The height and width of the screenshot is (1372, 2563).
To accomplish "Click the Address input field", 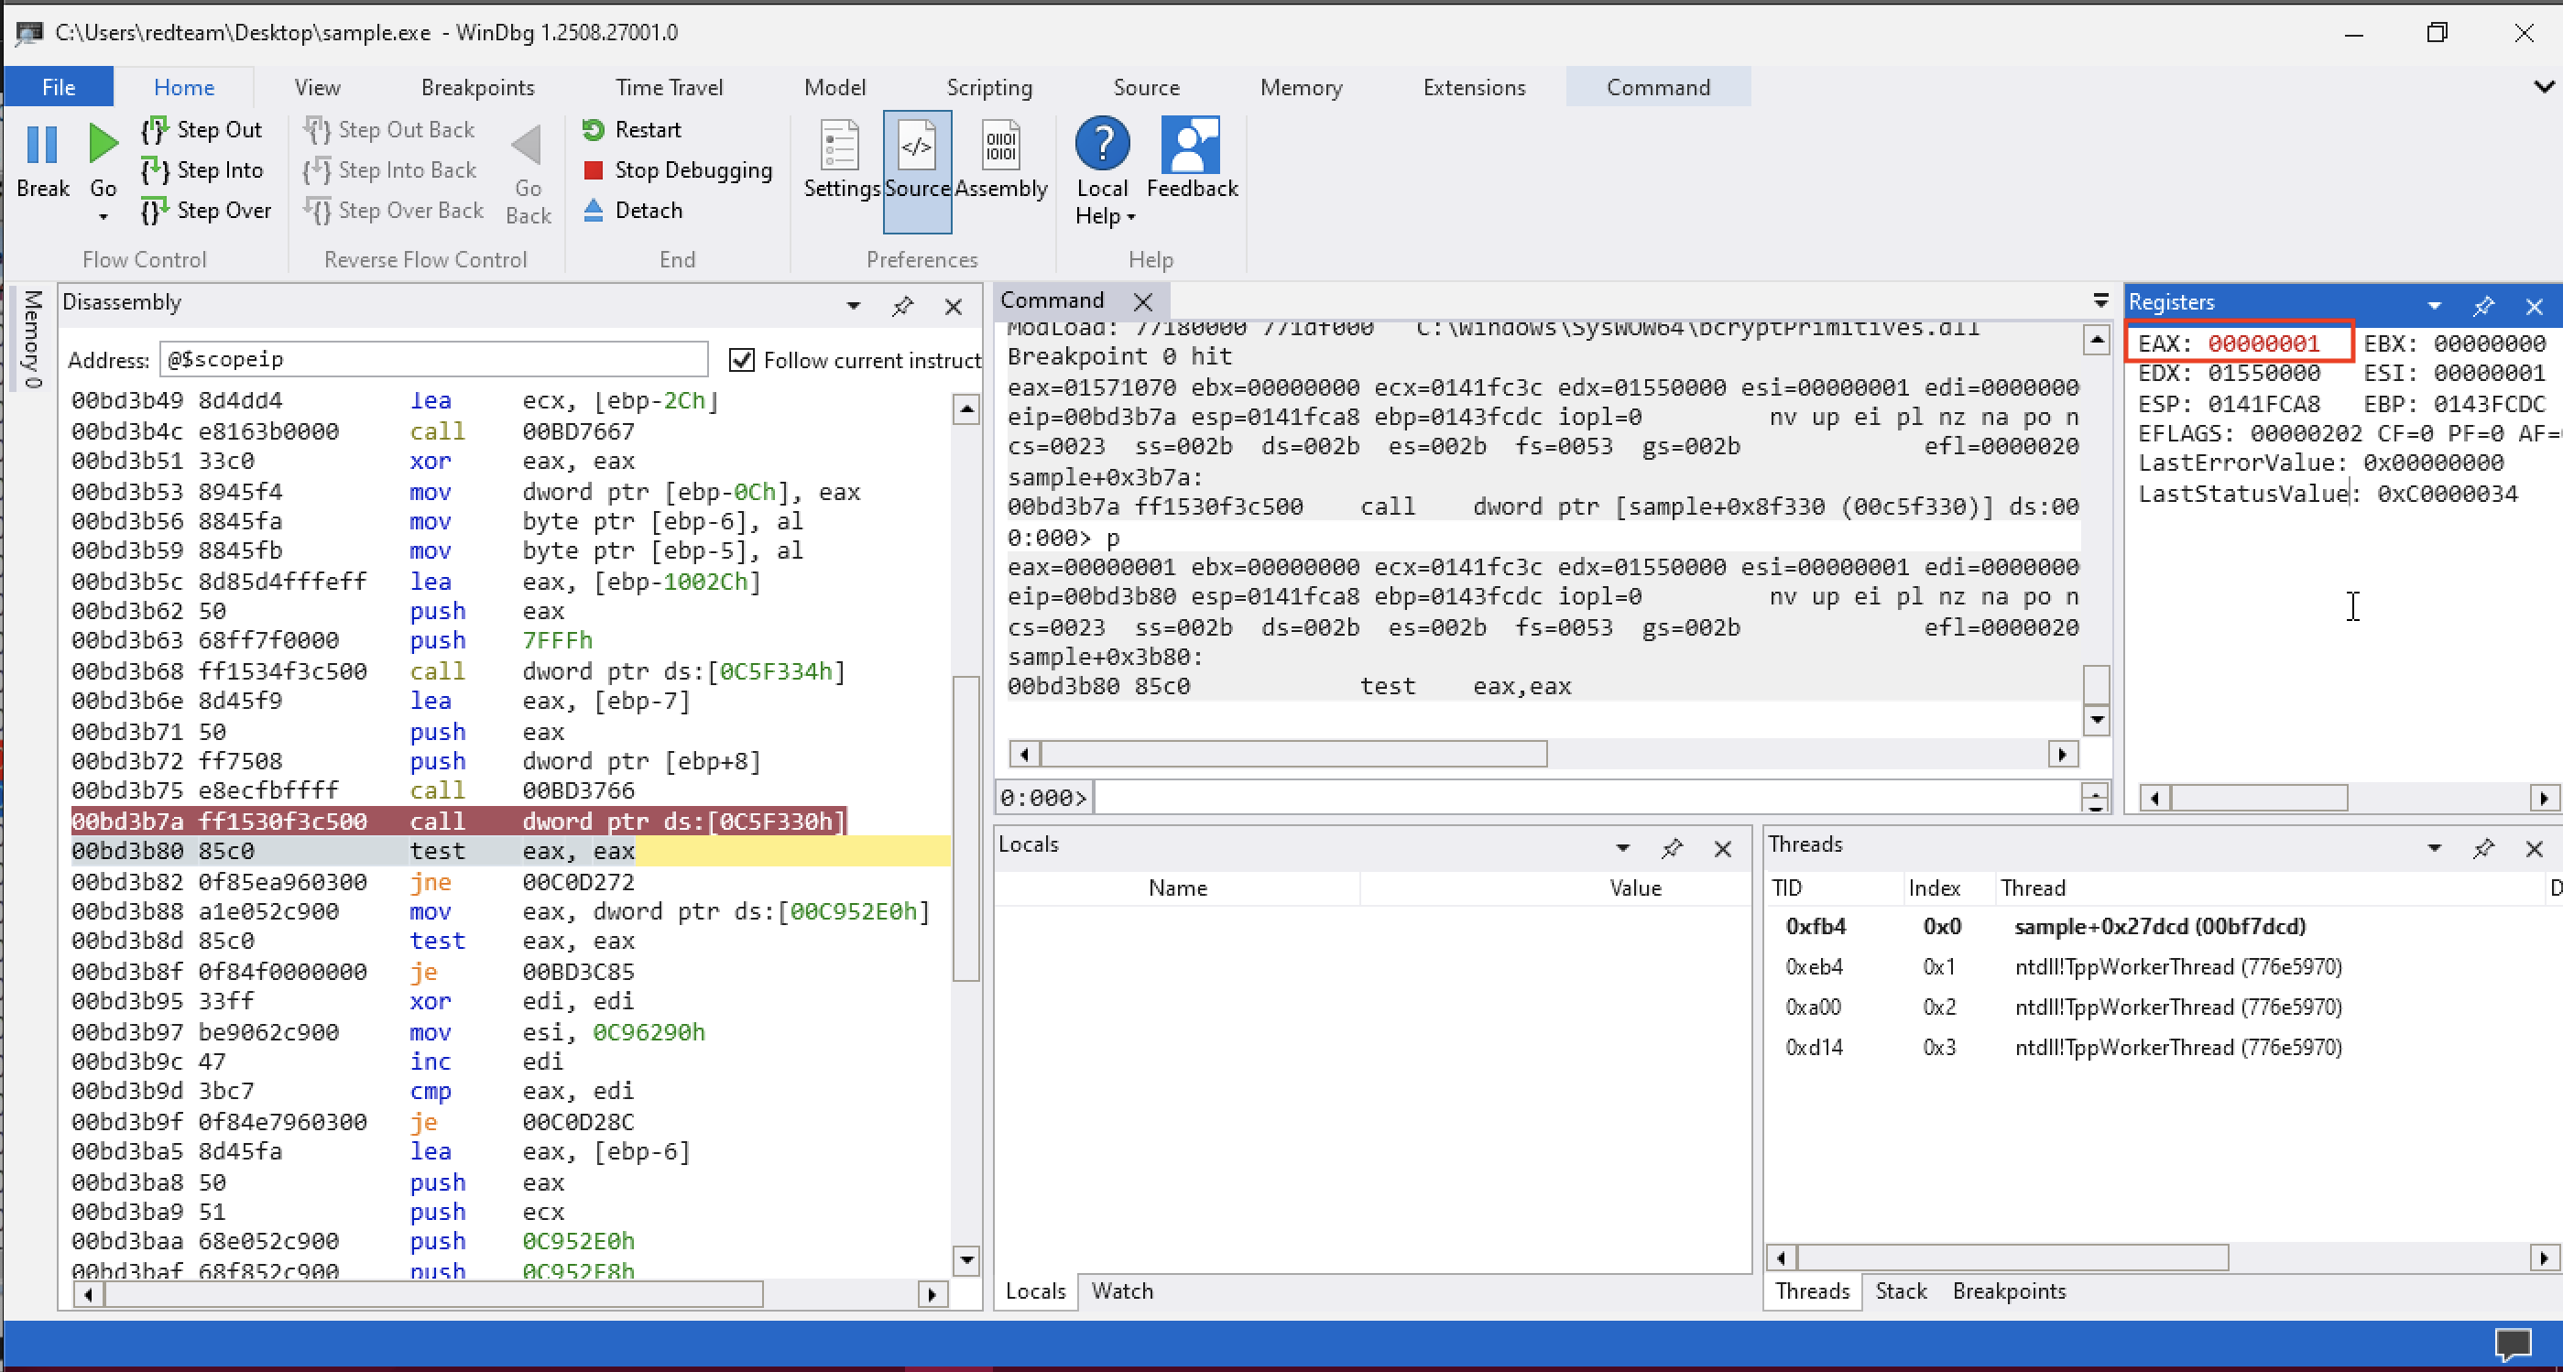I will [x=434, y=359].
